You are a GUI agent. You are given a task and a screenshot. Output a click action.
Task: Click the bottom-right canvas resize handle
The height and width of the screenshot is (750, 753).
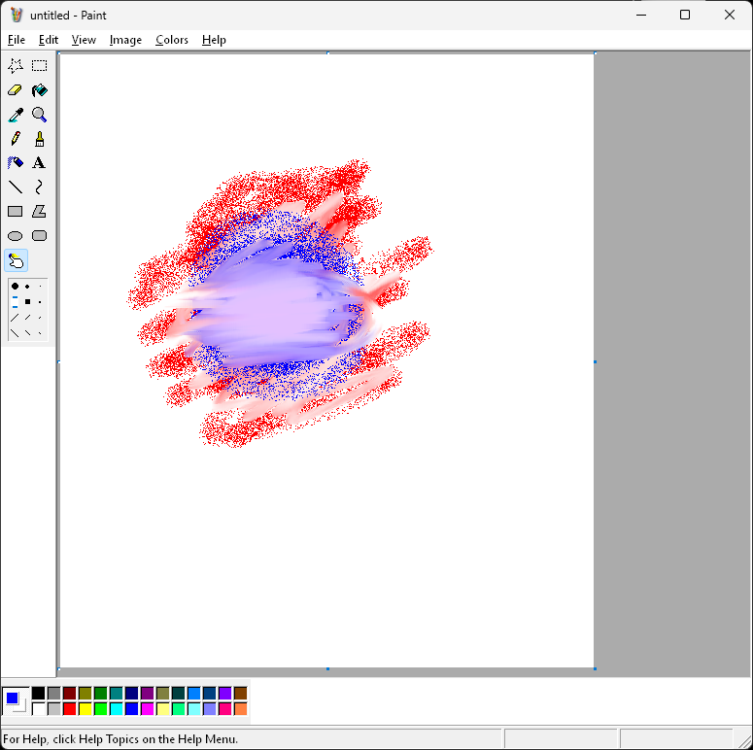(x=595, y=668)
